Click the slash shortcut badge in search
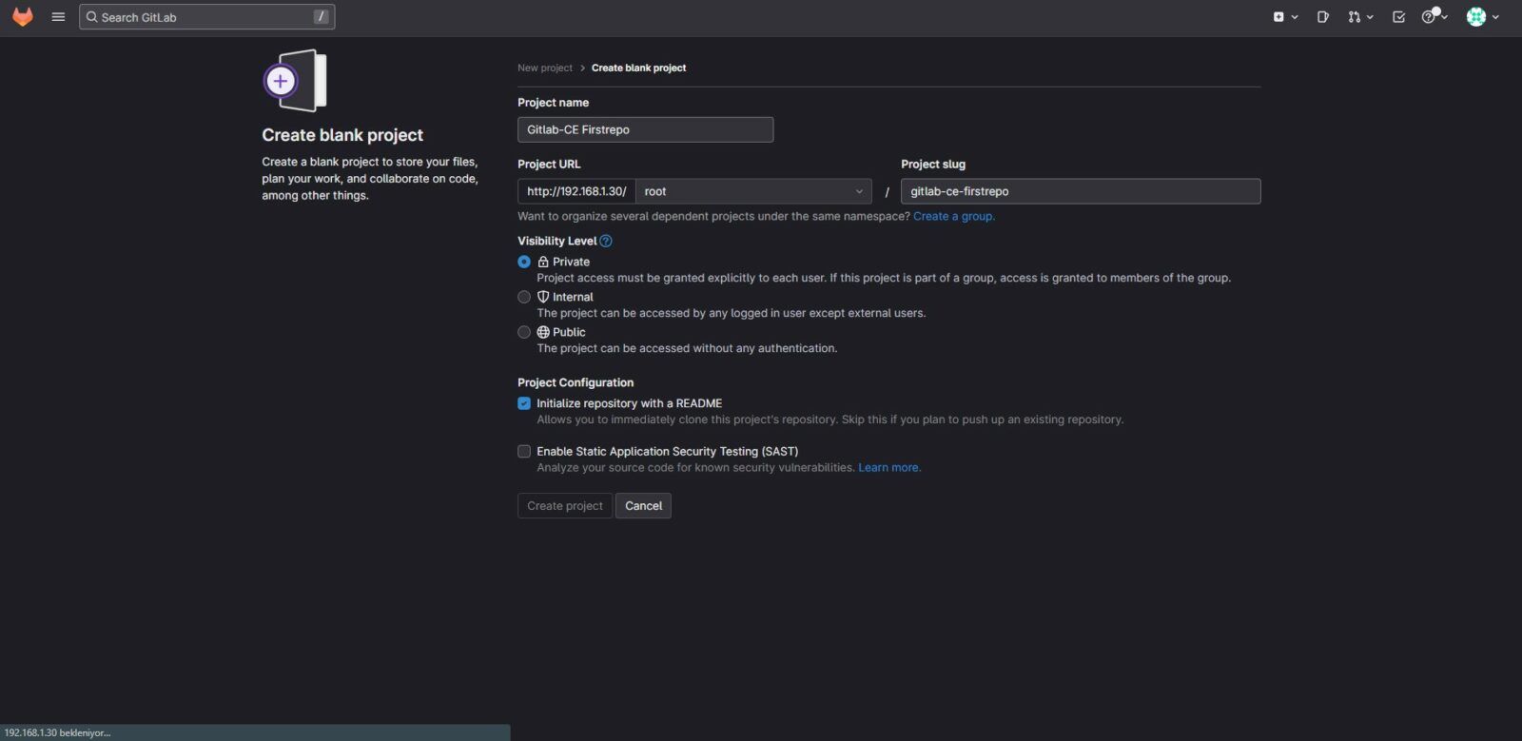This screenshot has width=1522, height=741. pos(322,17)
